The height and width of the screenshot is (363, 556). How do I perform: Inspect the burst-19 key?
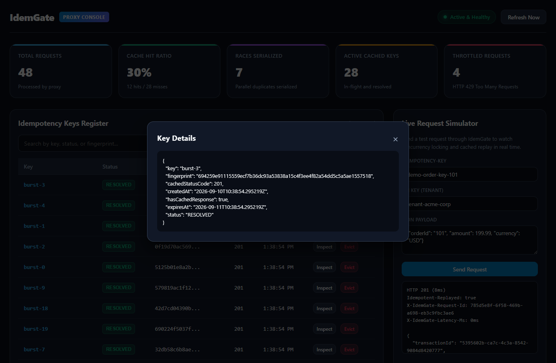(324, 329)
